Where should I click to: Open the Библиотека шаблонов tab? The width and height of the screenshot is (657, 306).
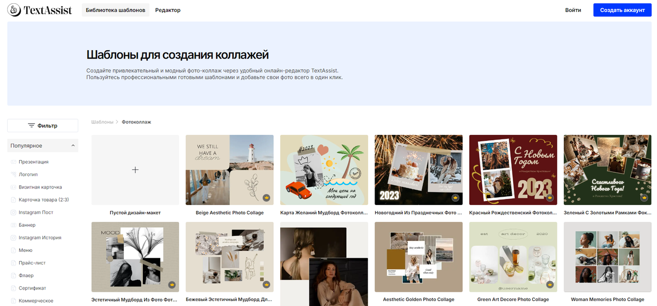point(116,10)
